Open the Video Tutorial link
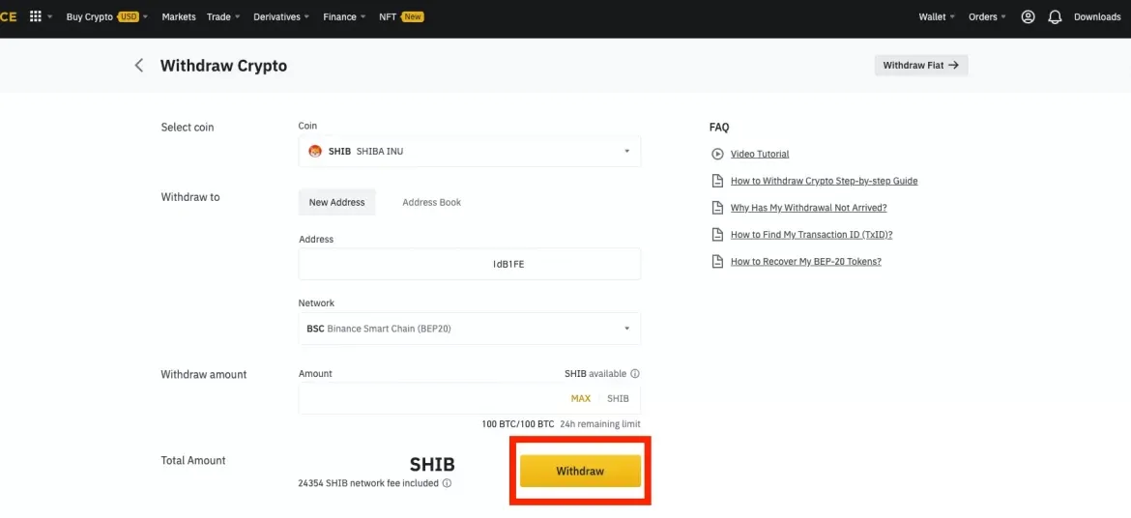 coord(760,154)
